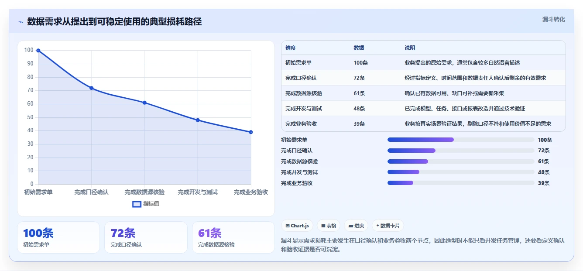Click the 初始需求单 cell in the table
Screen dimensions: 583x271
click(x=298, y=63)
